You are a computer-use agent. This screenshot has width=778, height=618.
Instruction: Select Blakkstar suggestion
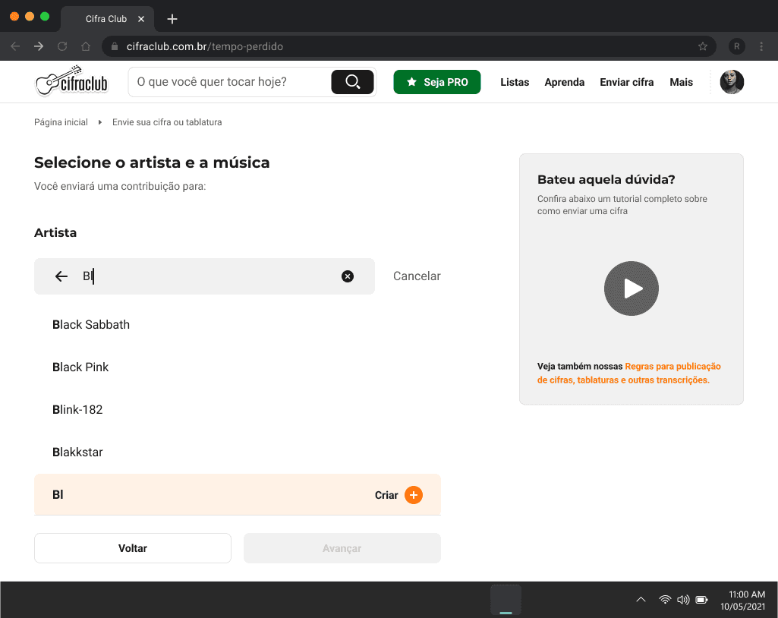tap(237, 452)
